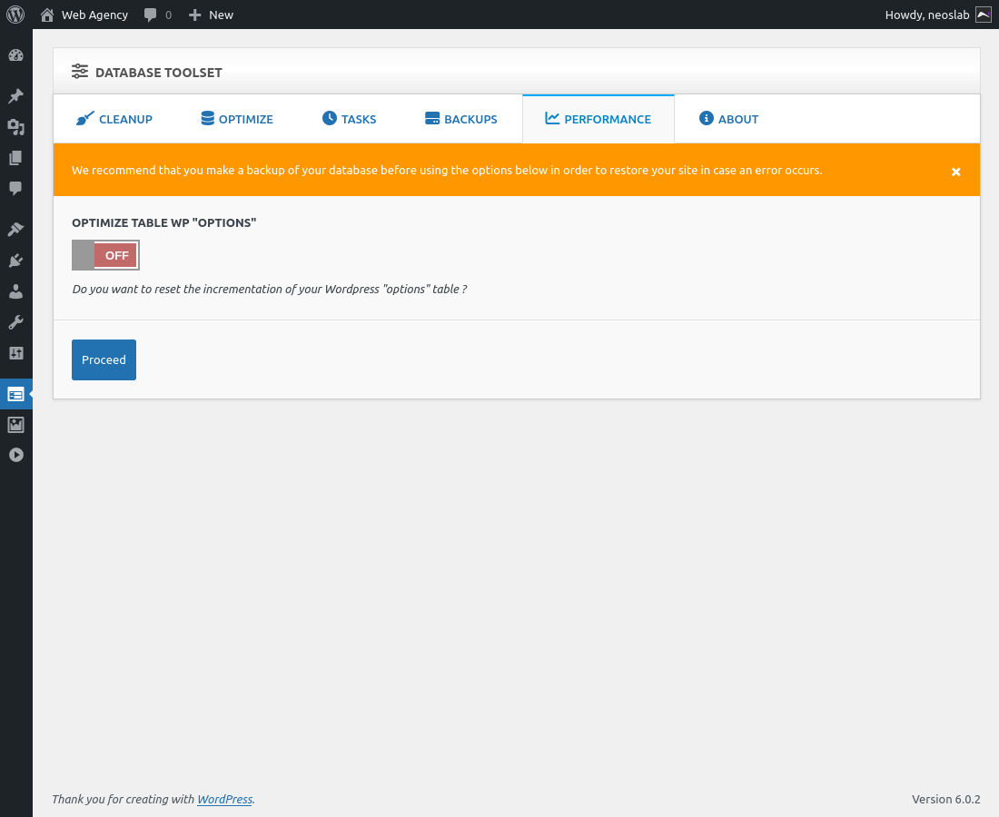Switch to the Cleanup tab

tap(114, 119)
